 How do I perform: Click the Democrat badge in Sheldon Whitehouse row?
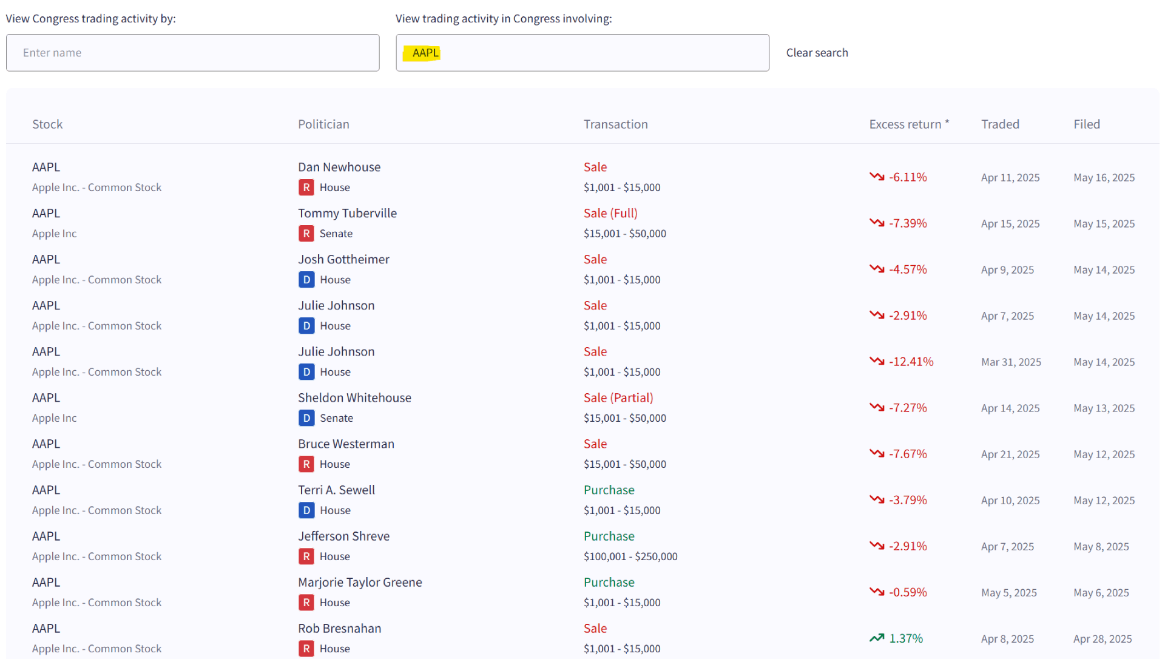click(x=306, y=418)
